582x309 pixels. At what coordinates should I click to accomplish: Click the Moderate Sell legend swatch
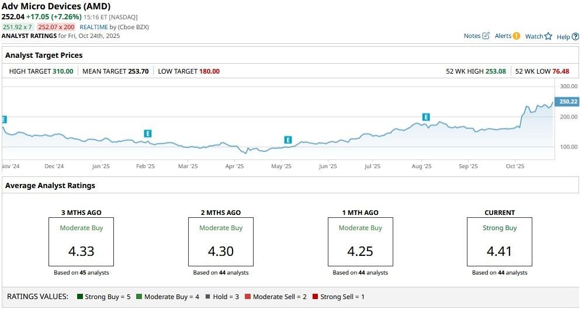point(248,297)
